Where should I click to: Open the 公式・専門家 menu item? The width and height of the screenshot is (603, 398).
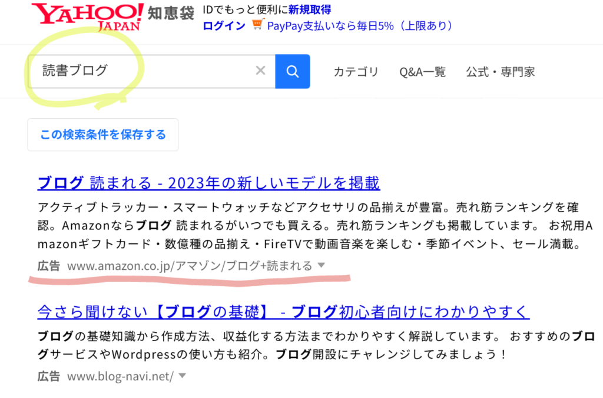[x=501, y=72]
